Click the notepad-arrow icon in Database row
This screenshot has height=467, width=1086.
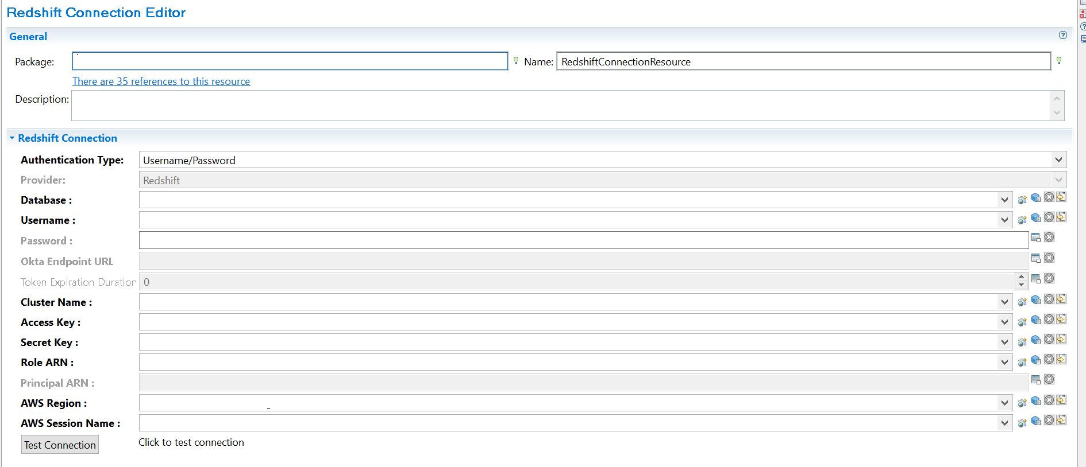click(x=1061, y=197)
